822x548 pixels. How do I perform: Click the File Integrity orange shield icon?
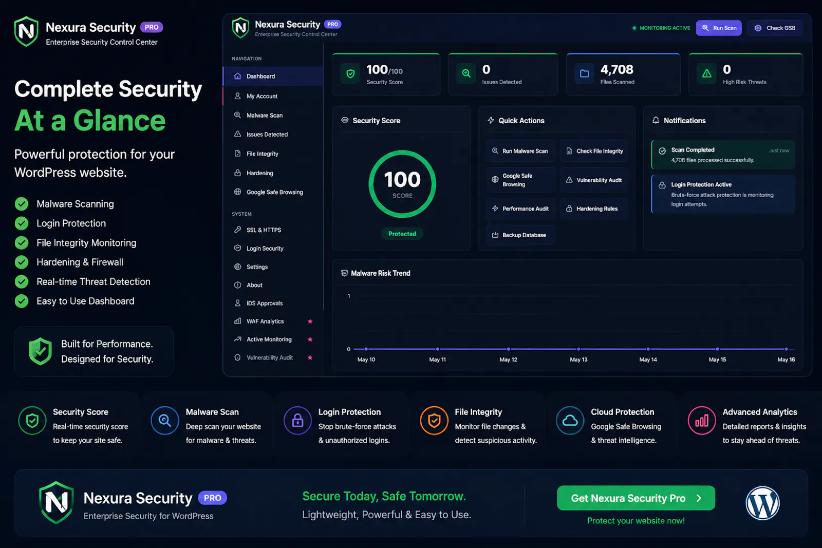point(434,420)
